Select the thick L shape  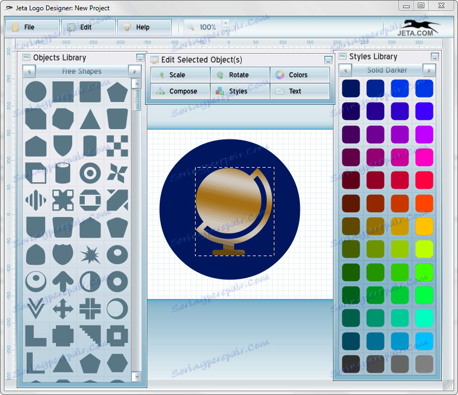(36, 335)
